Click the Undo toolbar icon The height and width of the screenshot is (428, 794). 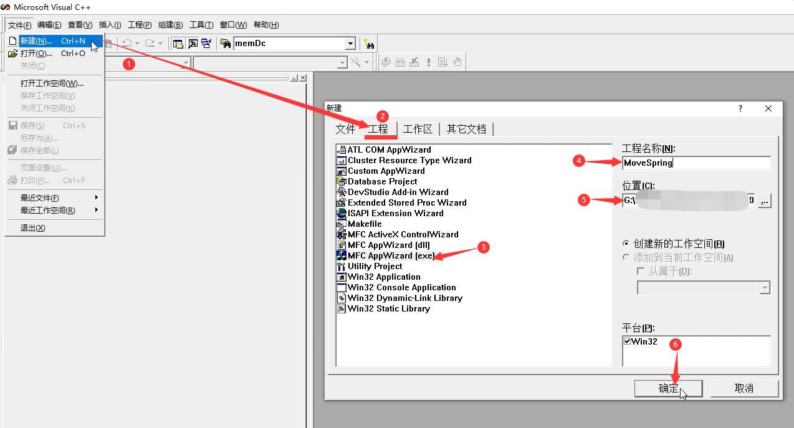coord(127,44)
